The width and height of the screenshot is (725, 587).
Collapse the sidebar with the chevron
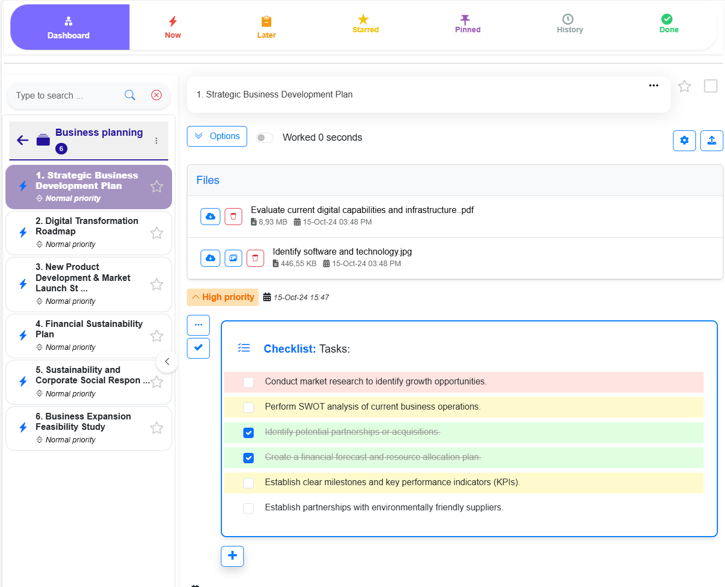coord(167,362)
